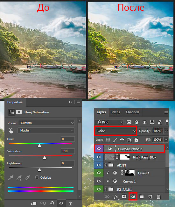
Task: Click the layer mask icon in Properties
Action: pyautogui.click(x=19, y=112)
